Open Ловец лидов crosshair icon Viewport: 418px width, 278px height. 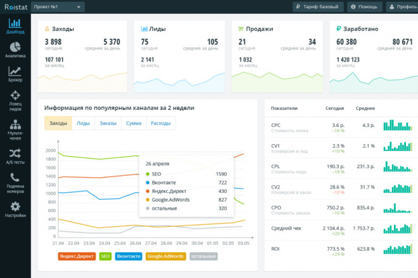point(15,95)
